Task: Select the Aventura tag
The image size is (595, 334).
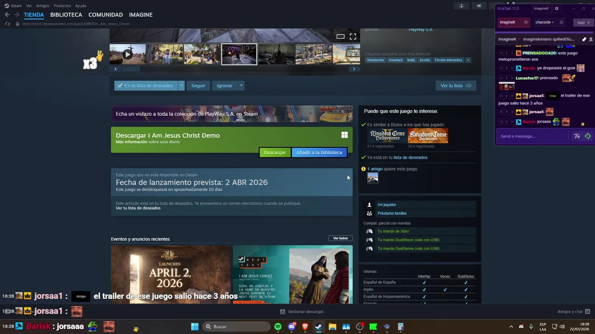Action: [396, 60]
